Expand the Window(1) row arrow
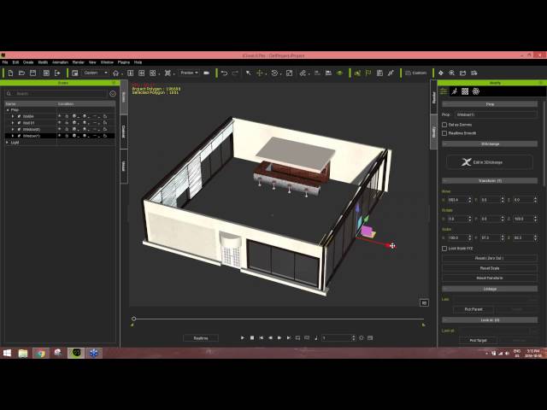547x410 pixels. [13, 136]
